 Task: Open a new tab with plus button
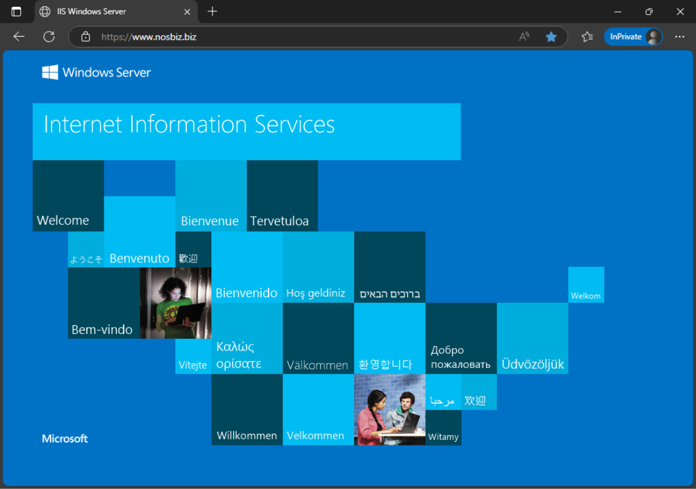point(213,11)
